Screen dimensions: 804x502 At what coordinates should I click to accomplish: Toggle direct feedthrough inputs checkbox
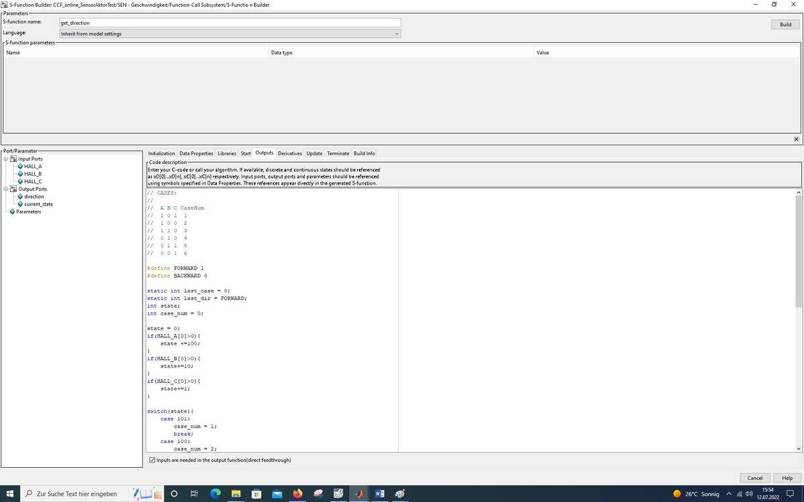pyautogui.click(x=151, y=461)
